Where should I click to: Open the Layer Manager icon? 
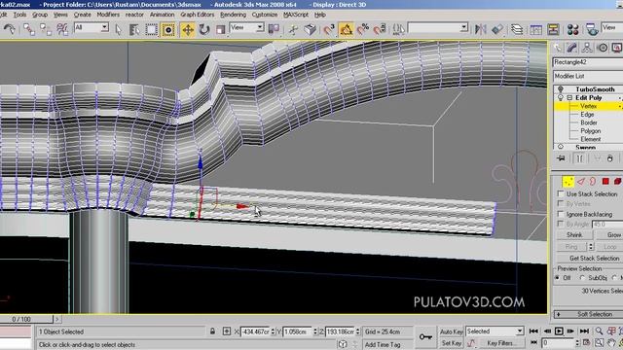[517, 29]
